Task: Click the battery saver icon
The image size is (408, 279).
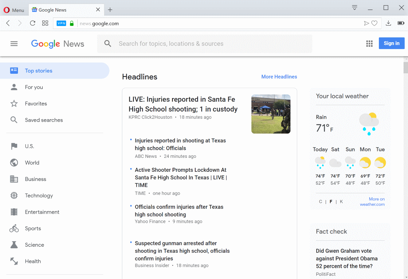Action: (x=400, y=24)
